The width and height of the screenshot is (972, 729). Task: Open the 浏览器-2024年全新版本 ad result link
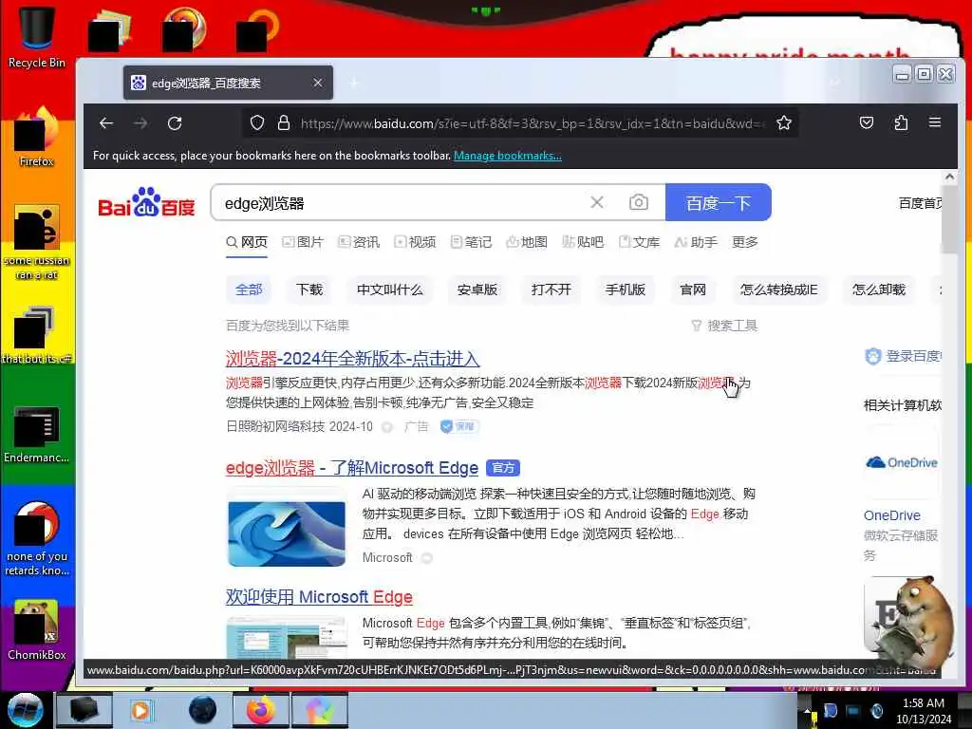(x=352, y=358)
